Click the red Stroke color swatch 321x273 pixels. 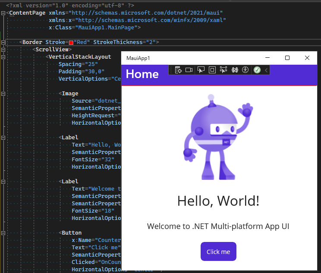point(71,43)
